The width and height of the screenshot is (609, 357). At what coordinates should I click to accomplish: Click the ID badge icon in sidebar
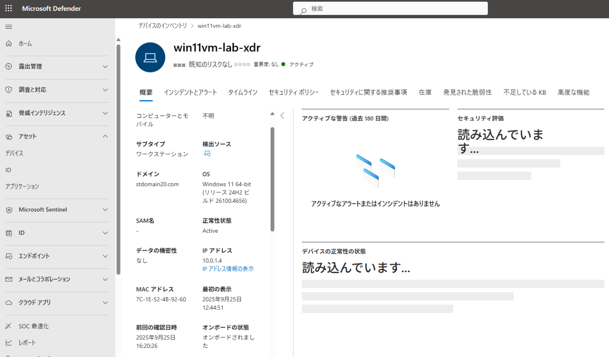point(9,233)
